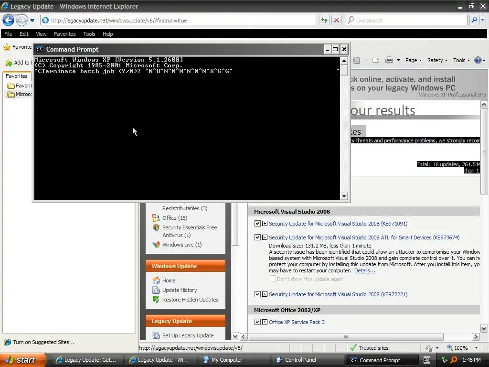The height and width of the screenshot is (367, 489).
Task: Click the Redistributables (3) category
Action: pyautogui.click(x=185, y=208)
